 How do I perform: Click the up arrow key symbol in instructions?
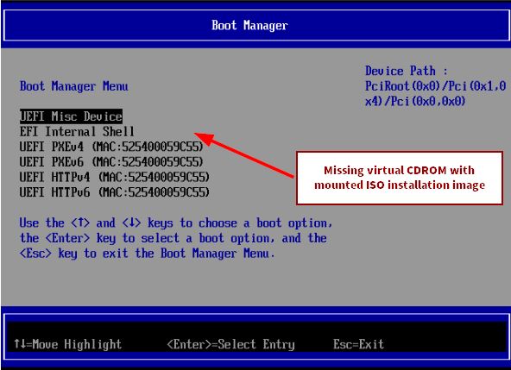tap(80, 223)
